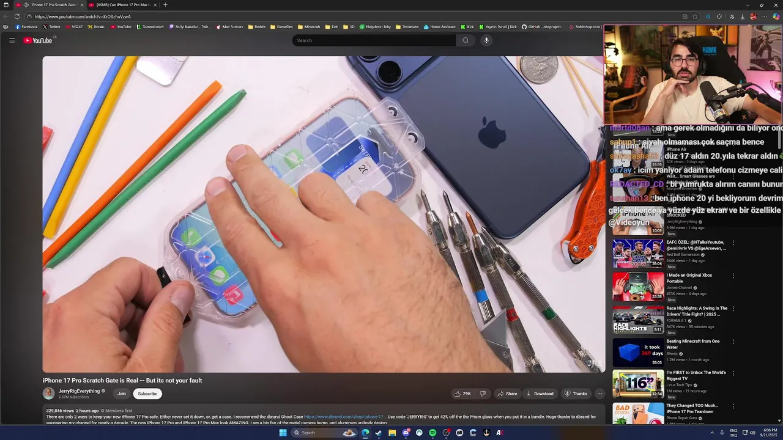Open Steam from taskbar
The height and width of the screenshot is (440, 783).
[379, 433]
